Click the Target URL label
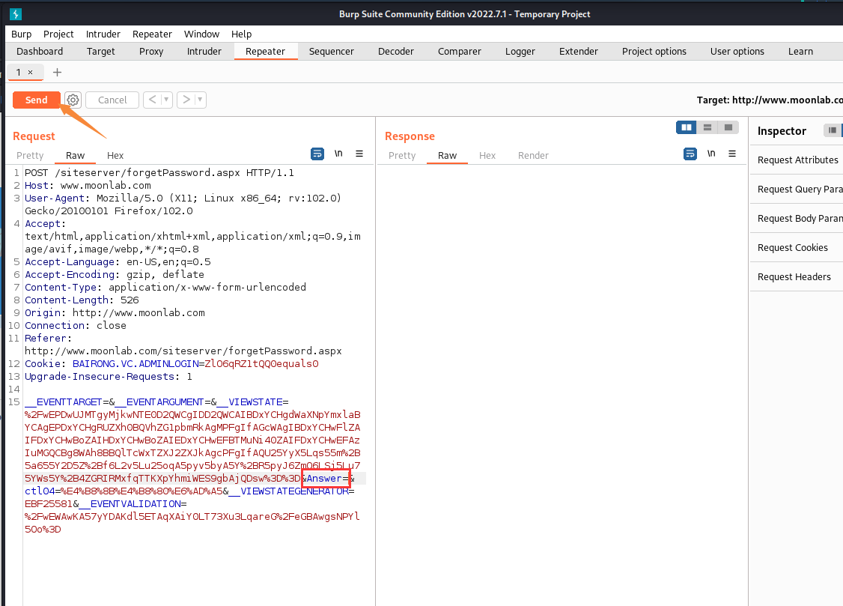 tap(770, 100)
